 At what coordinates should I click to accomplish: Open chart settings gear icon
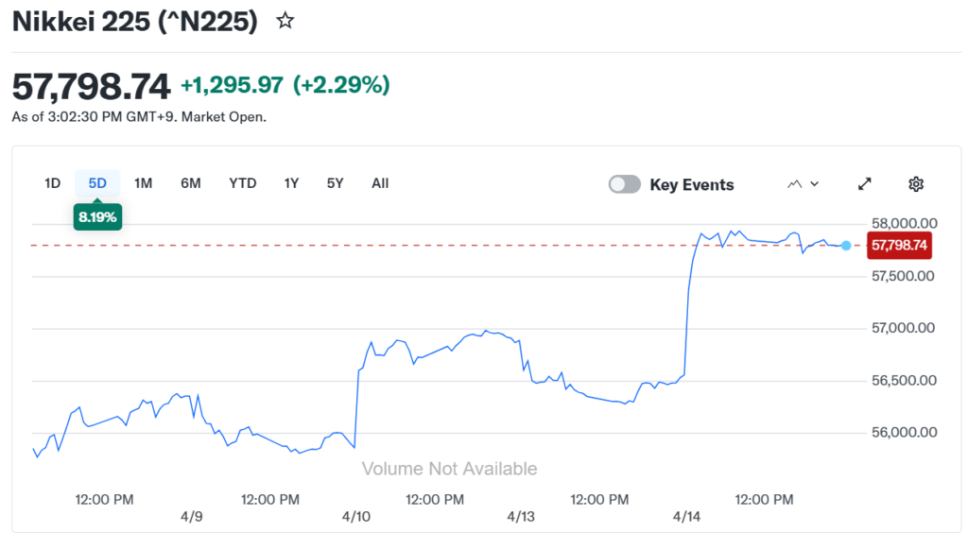pos(915,184)
